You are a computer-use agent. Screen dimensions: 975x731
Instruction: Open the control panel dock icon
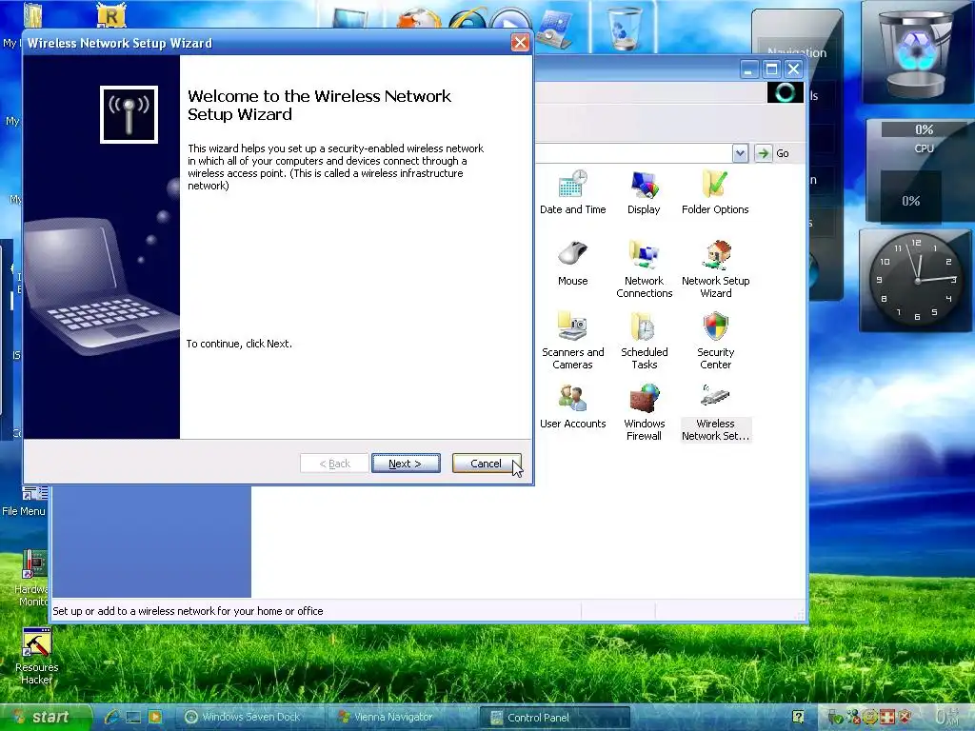point(555,29)
